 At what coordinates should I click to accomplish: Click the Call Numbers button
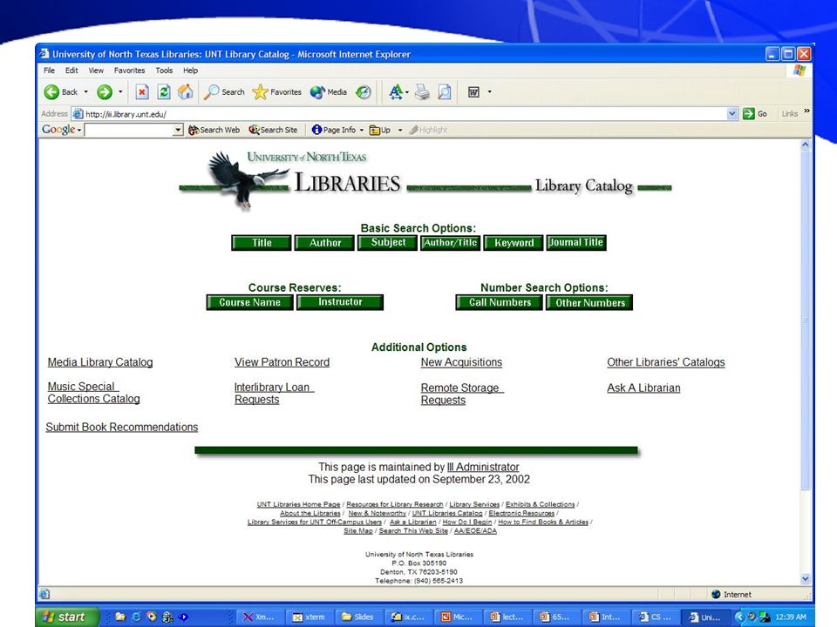(x=499, y=302)
